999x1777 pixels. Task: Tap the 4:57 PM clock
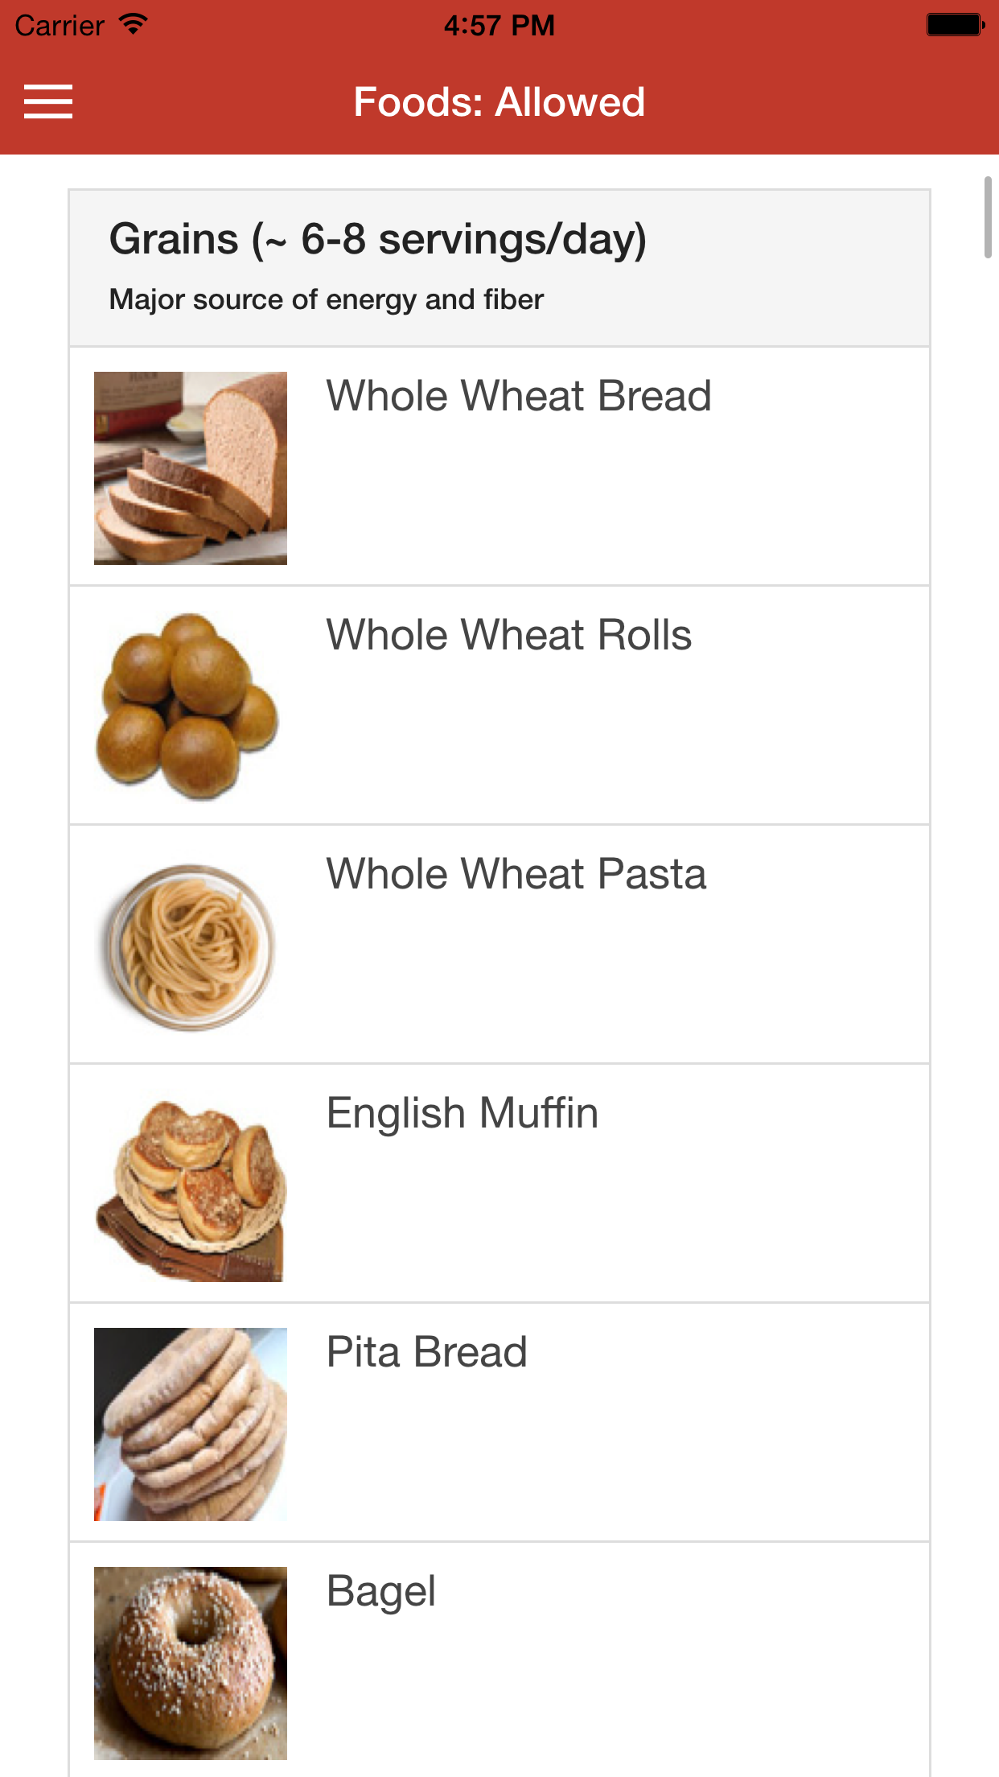(x=499, y=26)
